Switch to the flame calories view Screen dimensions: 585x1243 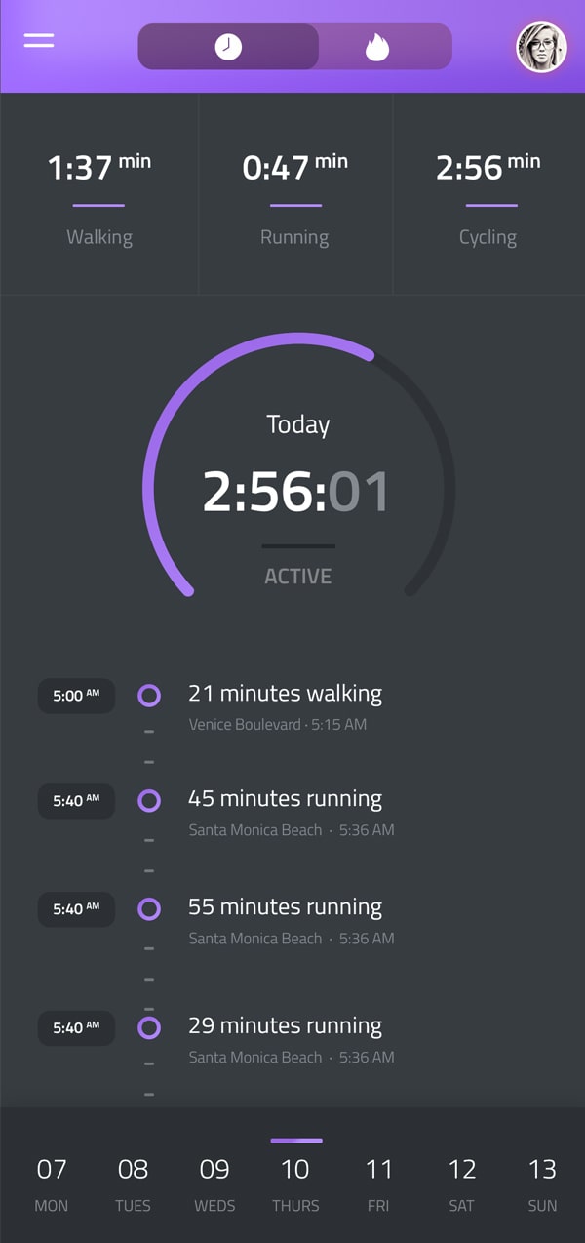[x=377, y=47]
